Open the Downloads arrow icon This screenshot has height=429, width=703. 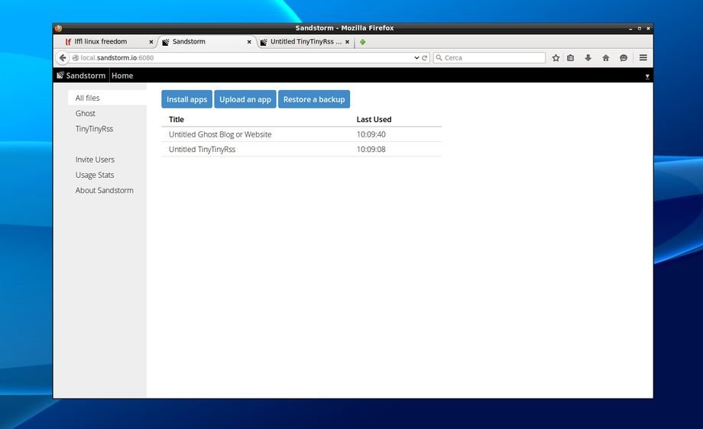[x=588, y=58]
